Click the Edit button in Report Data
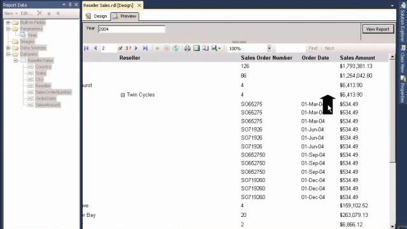The width and height of the screenshot is (407, 229). 27,13
